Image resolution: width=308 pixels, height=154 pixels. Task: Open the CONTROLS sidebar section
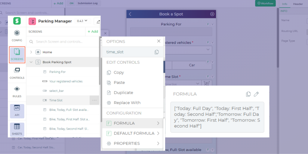point(17,73)
